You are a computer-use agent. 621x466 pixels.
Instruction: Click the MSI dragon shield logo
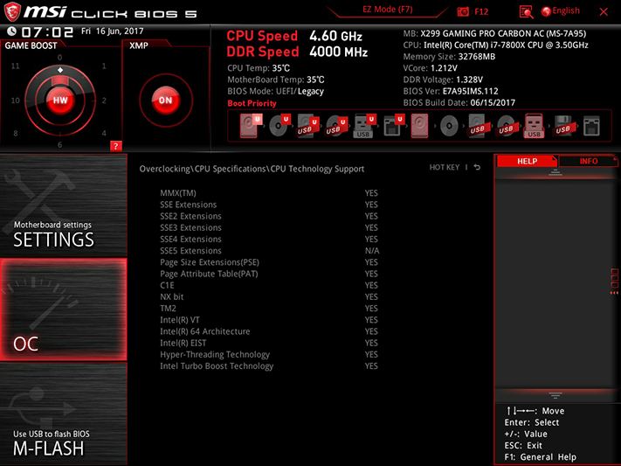12,12
